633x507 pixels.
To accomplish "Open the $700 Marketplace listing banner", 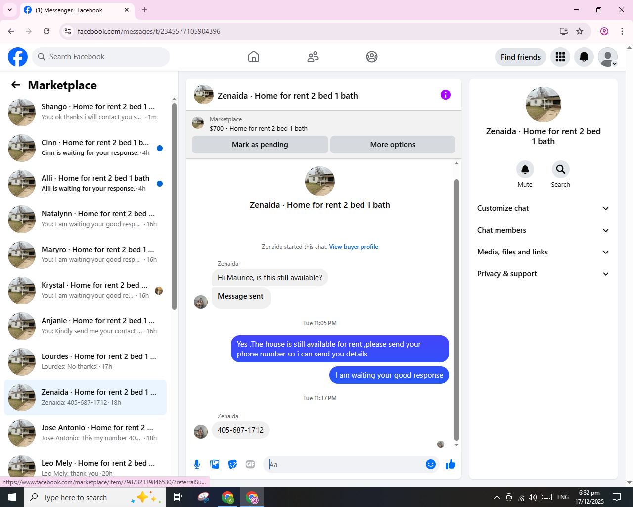I will point(323,123).
